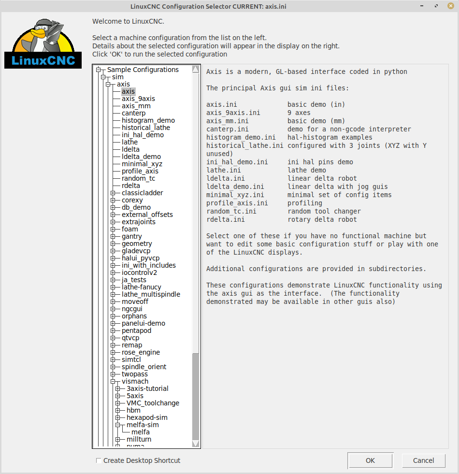Select the ldelta configuration
Viewport: 459px width, 474px height.
[130, 149]
